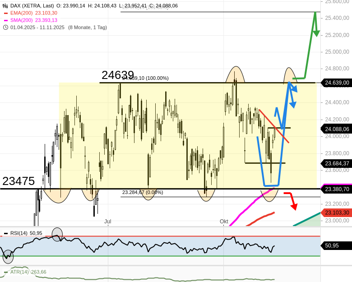
Task: Select the circled RSI low marker at far left
Action: pos(8,256)
